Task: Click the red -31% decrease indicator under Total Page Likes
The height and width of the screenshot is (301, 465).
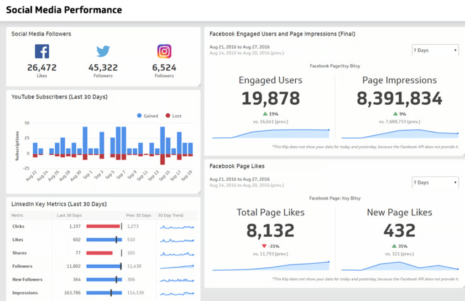Action: tap(270, 245)
